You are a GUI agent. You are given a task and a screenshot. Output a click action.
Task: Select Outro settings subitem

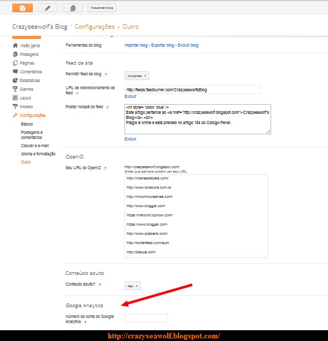[x=26, y=162]
